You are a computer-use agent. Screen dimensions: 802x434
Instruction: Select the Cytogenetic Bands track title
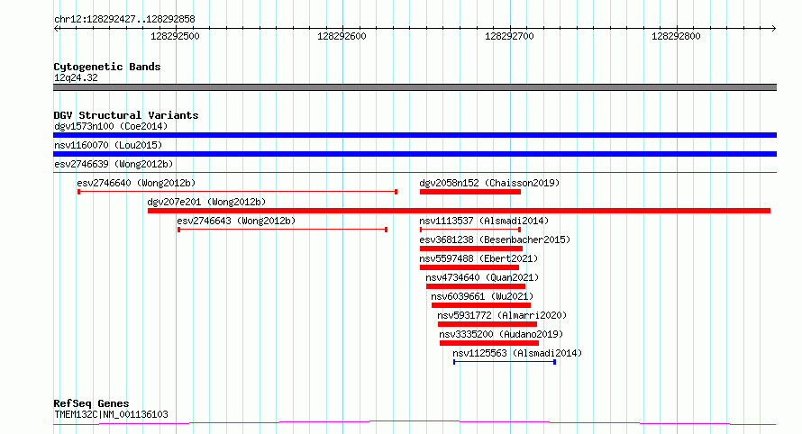[107, 67]
